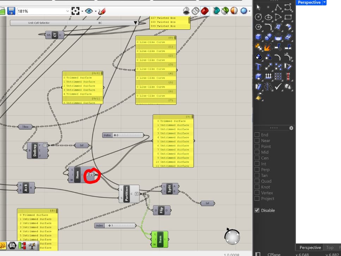The height and width of the screenshot is (256, 341).
Task: Click the eye-shaped Named Views icon
Action: 89,11
